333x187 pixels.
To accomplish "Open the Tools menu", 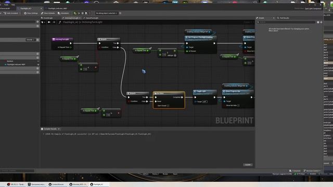I will click(x=6, y=5).
